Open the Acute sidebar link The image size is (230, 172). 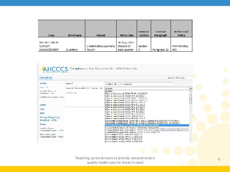point(43,83)
